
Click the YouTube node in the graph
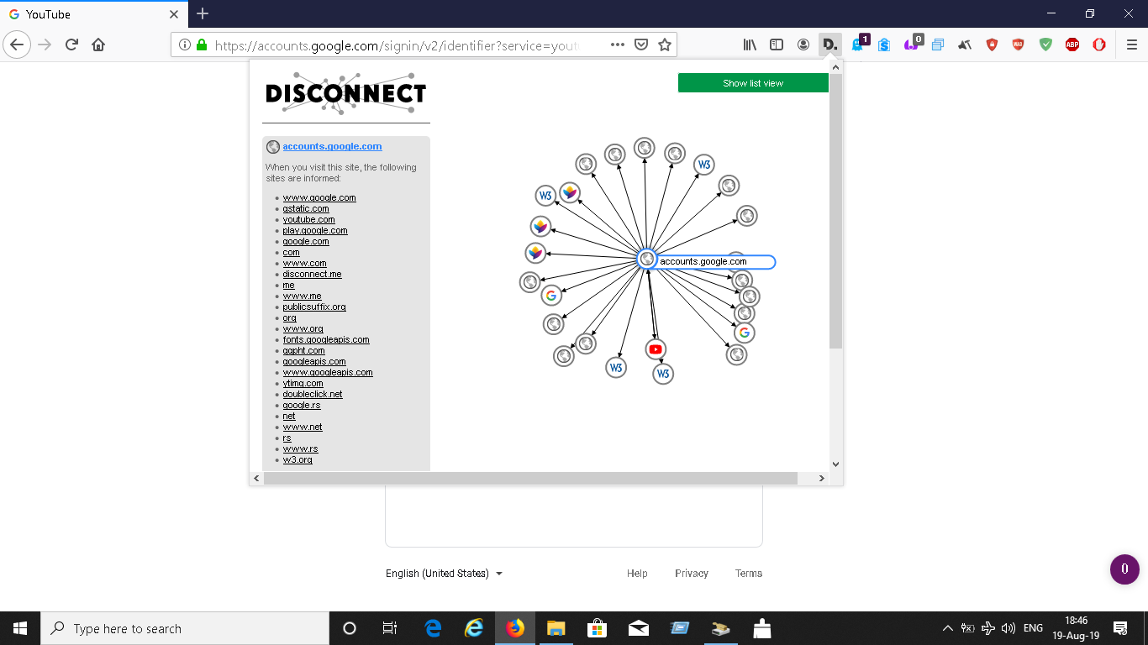tap(656, 349)
